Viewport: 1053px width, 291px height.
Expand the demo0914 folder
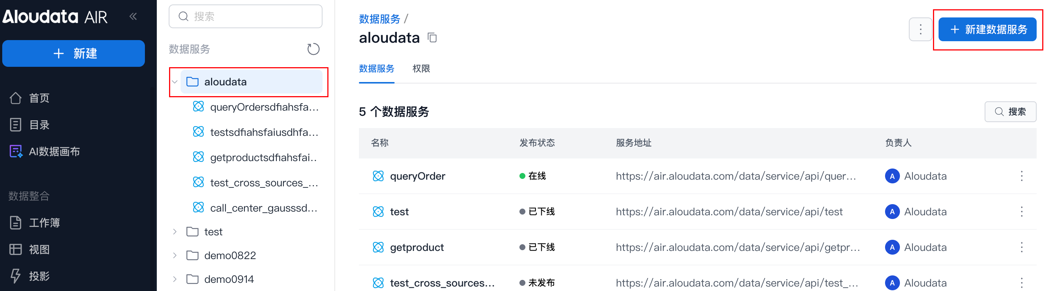(x=175, y=279)
